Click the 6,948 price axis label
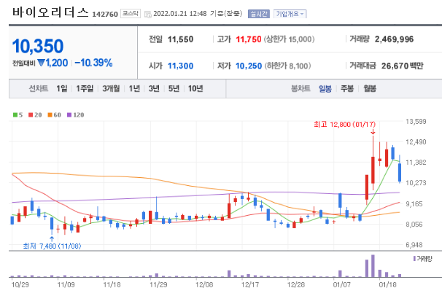This screenshot has width=442, height=296. [414, 245]
